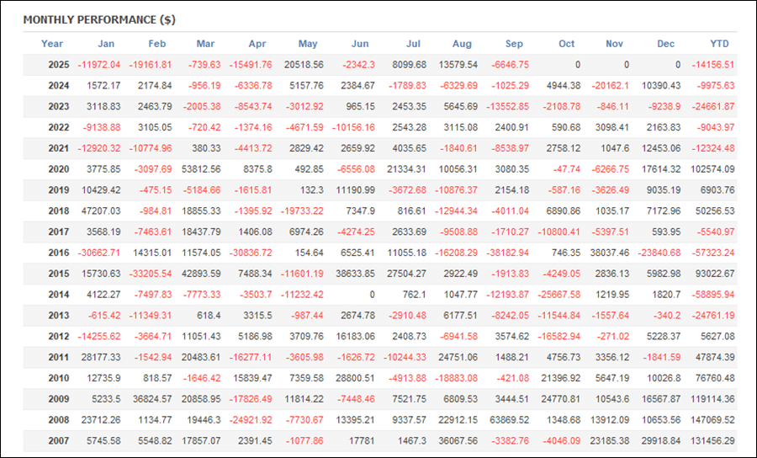Select the 2025 YTD value -14156.51

coord(712,65)
